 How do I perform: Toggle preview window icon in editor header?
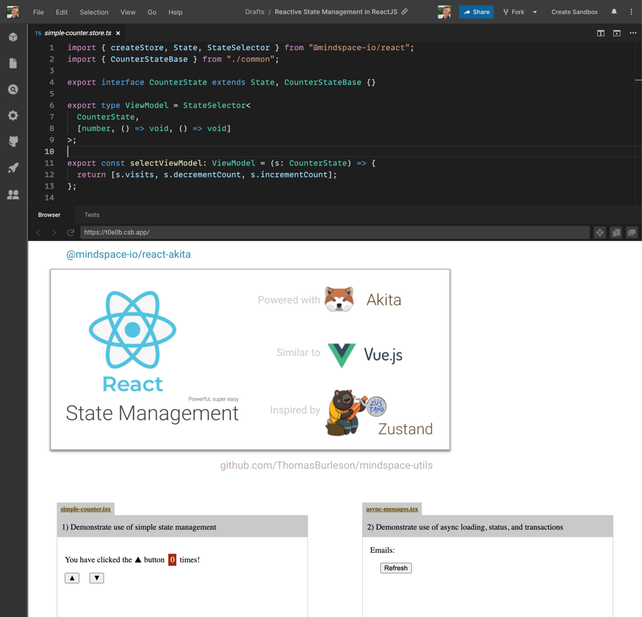tap(617, 33)
